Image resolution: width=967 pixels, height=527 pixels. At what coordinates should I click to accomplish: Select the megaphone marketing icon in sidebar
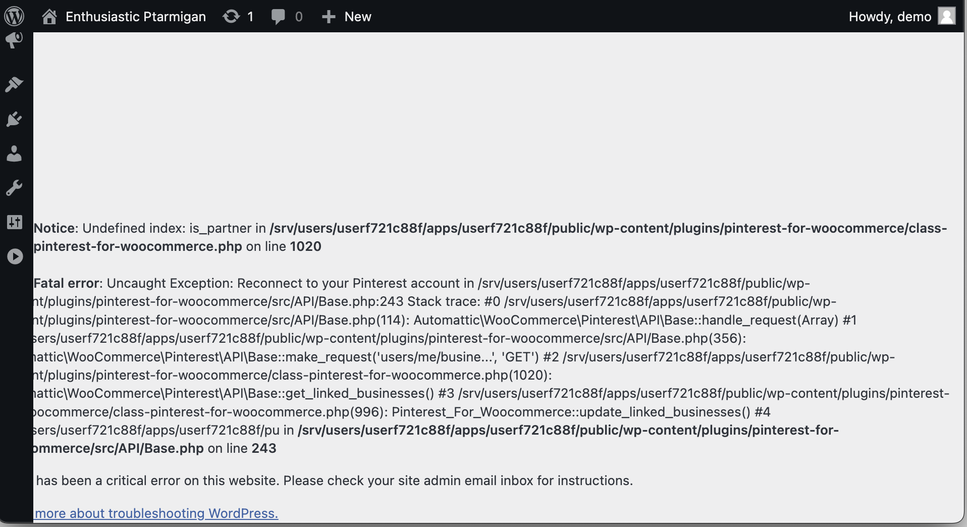pos(15,39)
